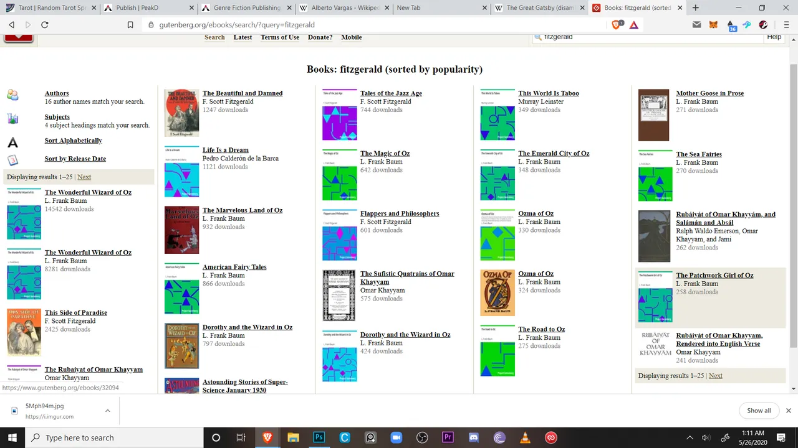Open the Brave Rewards triangle icon
The image size is (798, 448).
[634, 25]
